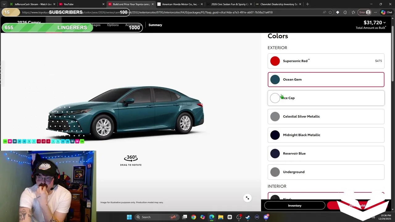Open the browser Extensions icon

(345, 12)
